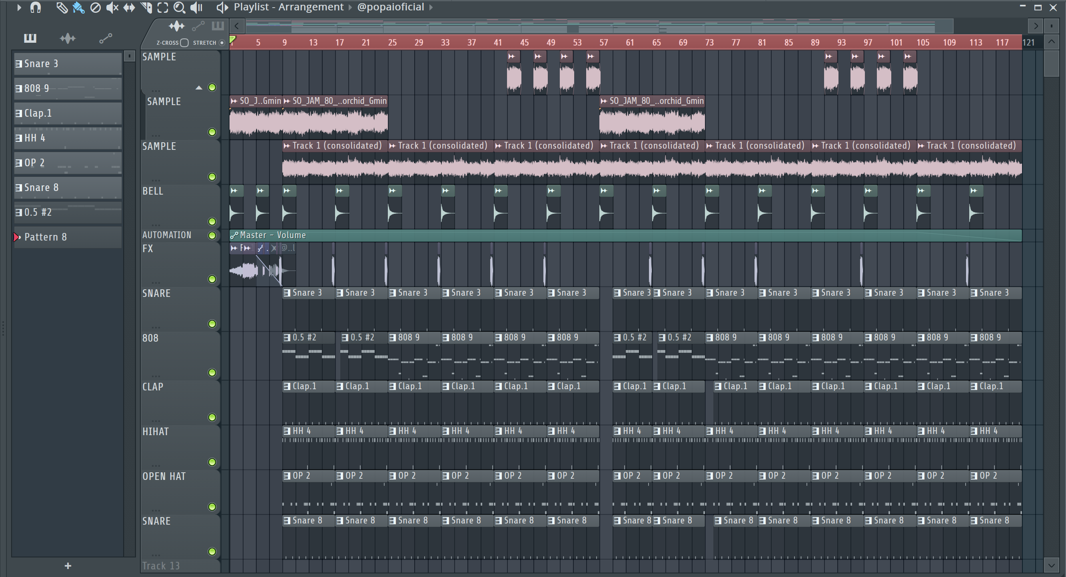Select the Track 13 header

[180, 566]
